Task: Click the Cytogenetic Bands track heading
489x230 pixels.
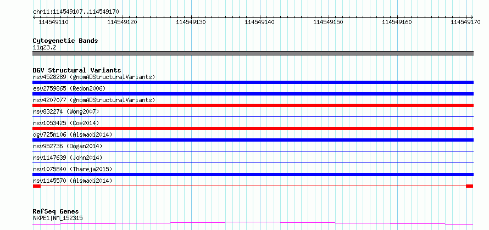Action: (65, 41)
